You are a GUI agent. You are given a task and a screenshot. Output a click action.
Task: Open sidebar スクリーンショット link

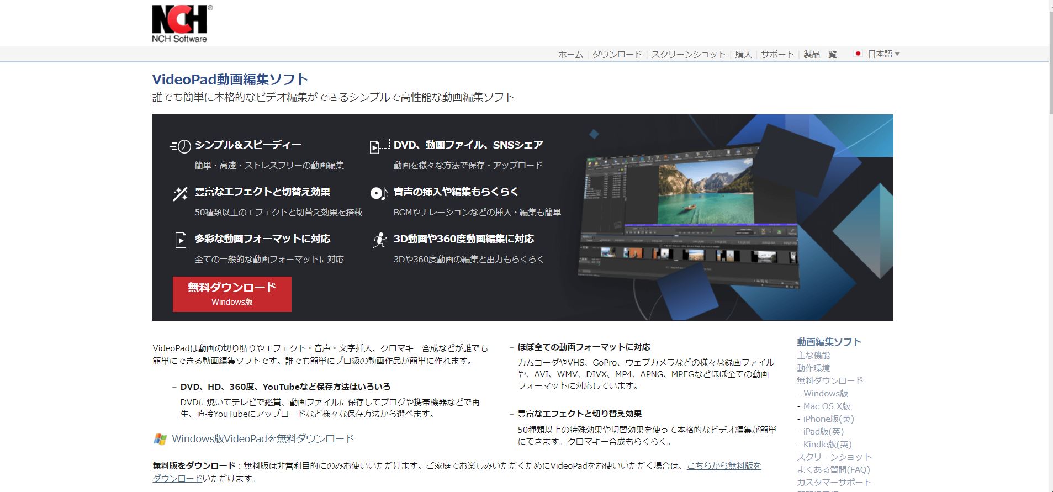[834, 457]
